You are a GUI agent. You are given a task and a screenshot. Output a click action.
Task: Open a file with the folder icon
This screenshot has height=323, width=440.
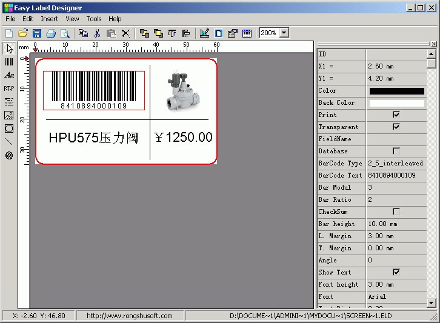coord(23,33)
